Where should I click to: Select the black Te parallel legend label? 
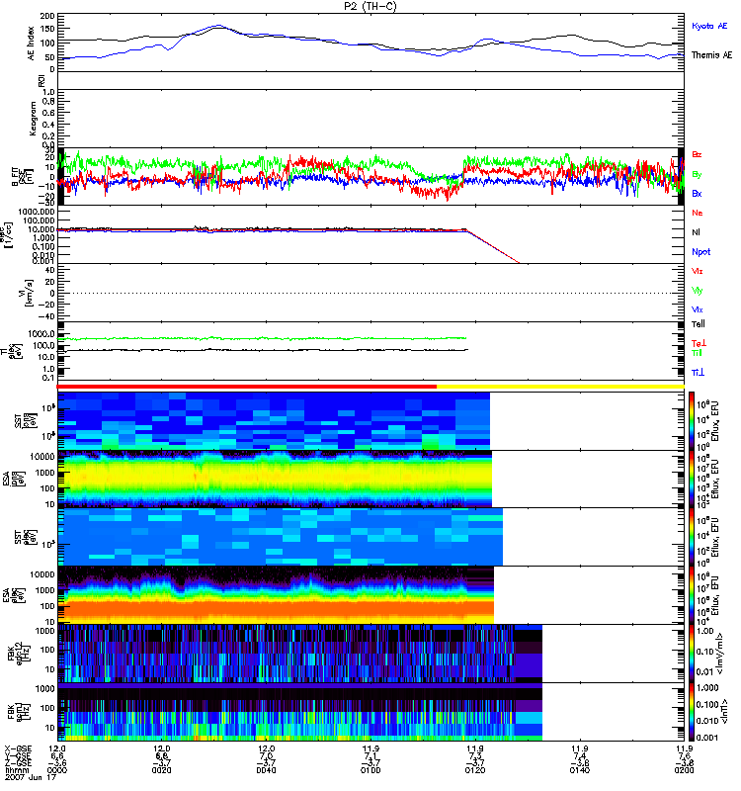[699, 324]
